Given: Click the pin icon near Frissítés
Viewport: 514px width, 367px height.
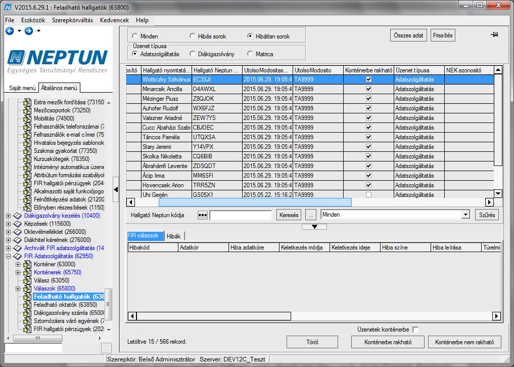Looking at the screenshot, I should pos(494,34).
